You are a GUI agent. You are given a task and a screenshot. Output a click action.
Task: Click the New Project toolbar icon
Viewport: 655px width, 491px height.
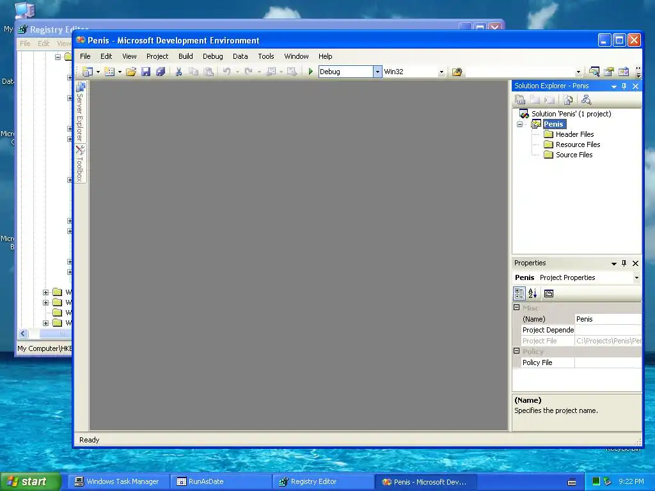click(88, 72)
